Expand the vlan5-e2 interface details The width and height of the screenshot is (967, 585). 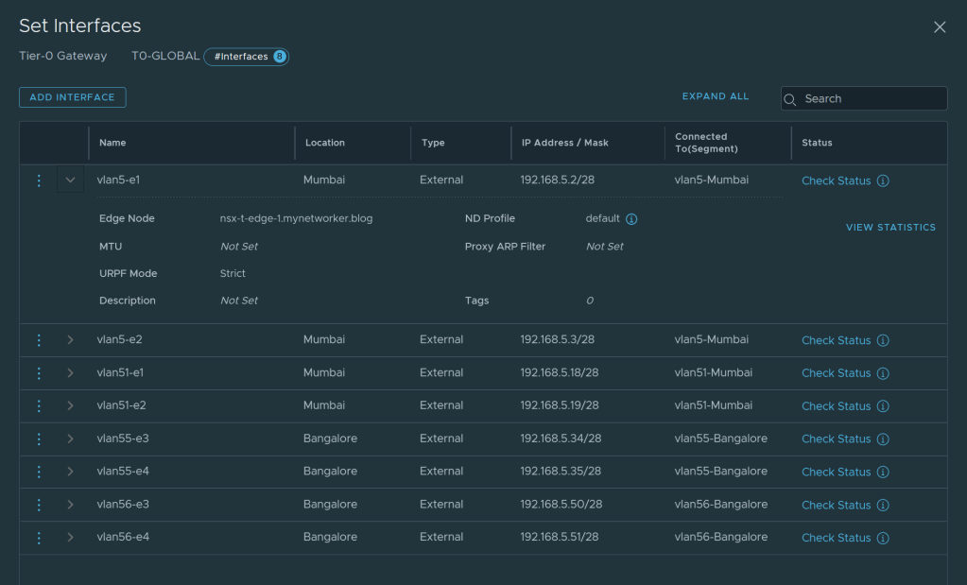(70, 340)
